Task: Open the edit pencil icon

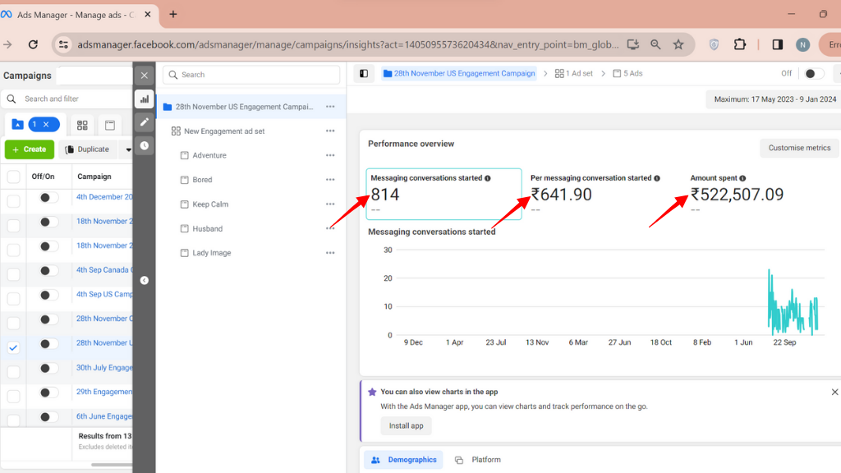Action: 145,122
